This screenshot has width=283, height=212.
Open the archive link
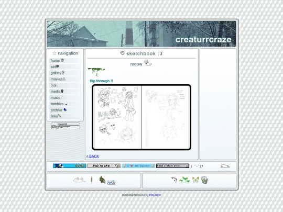[65, 110]
